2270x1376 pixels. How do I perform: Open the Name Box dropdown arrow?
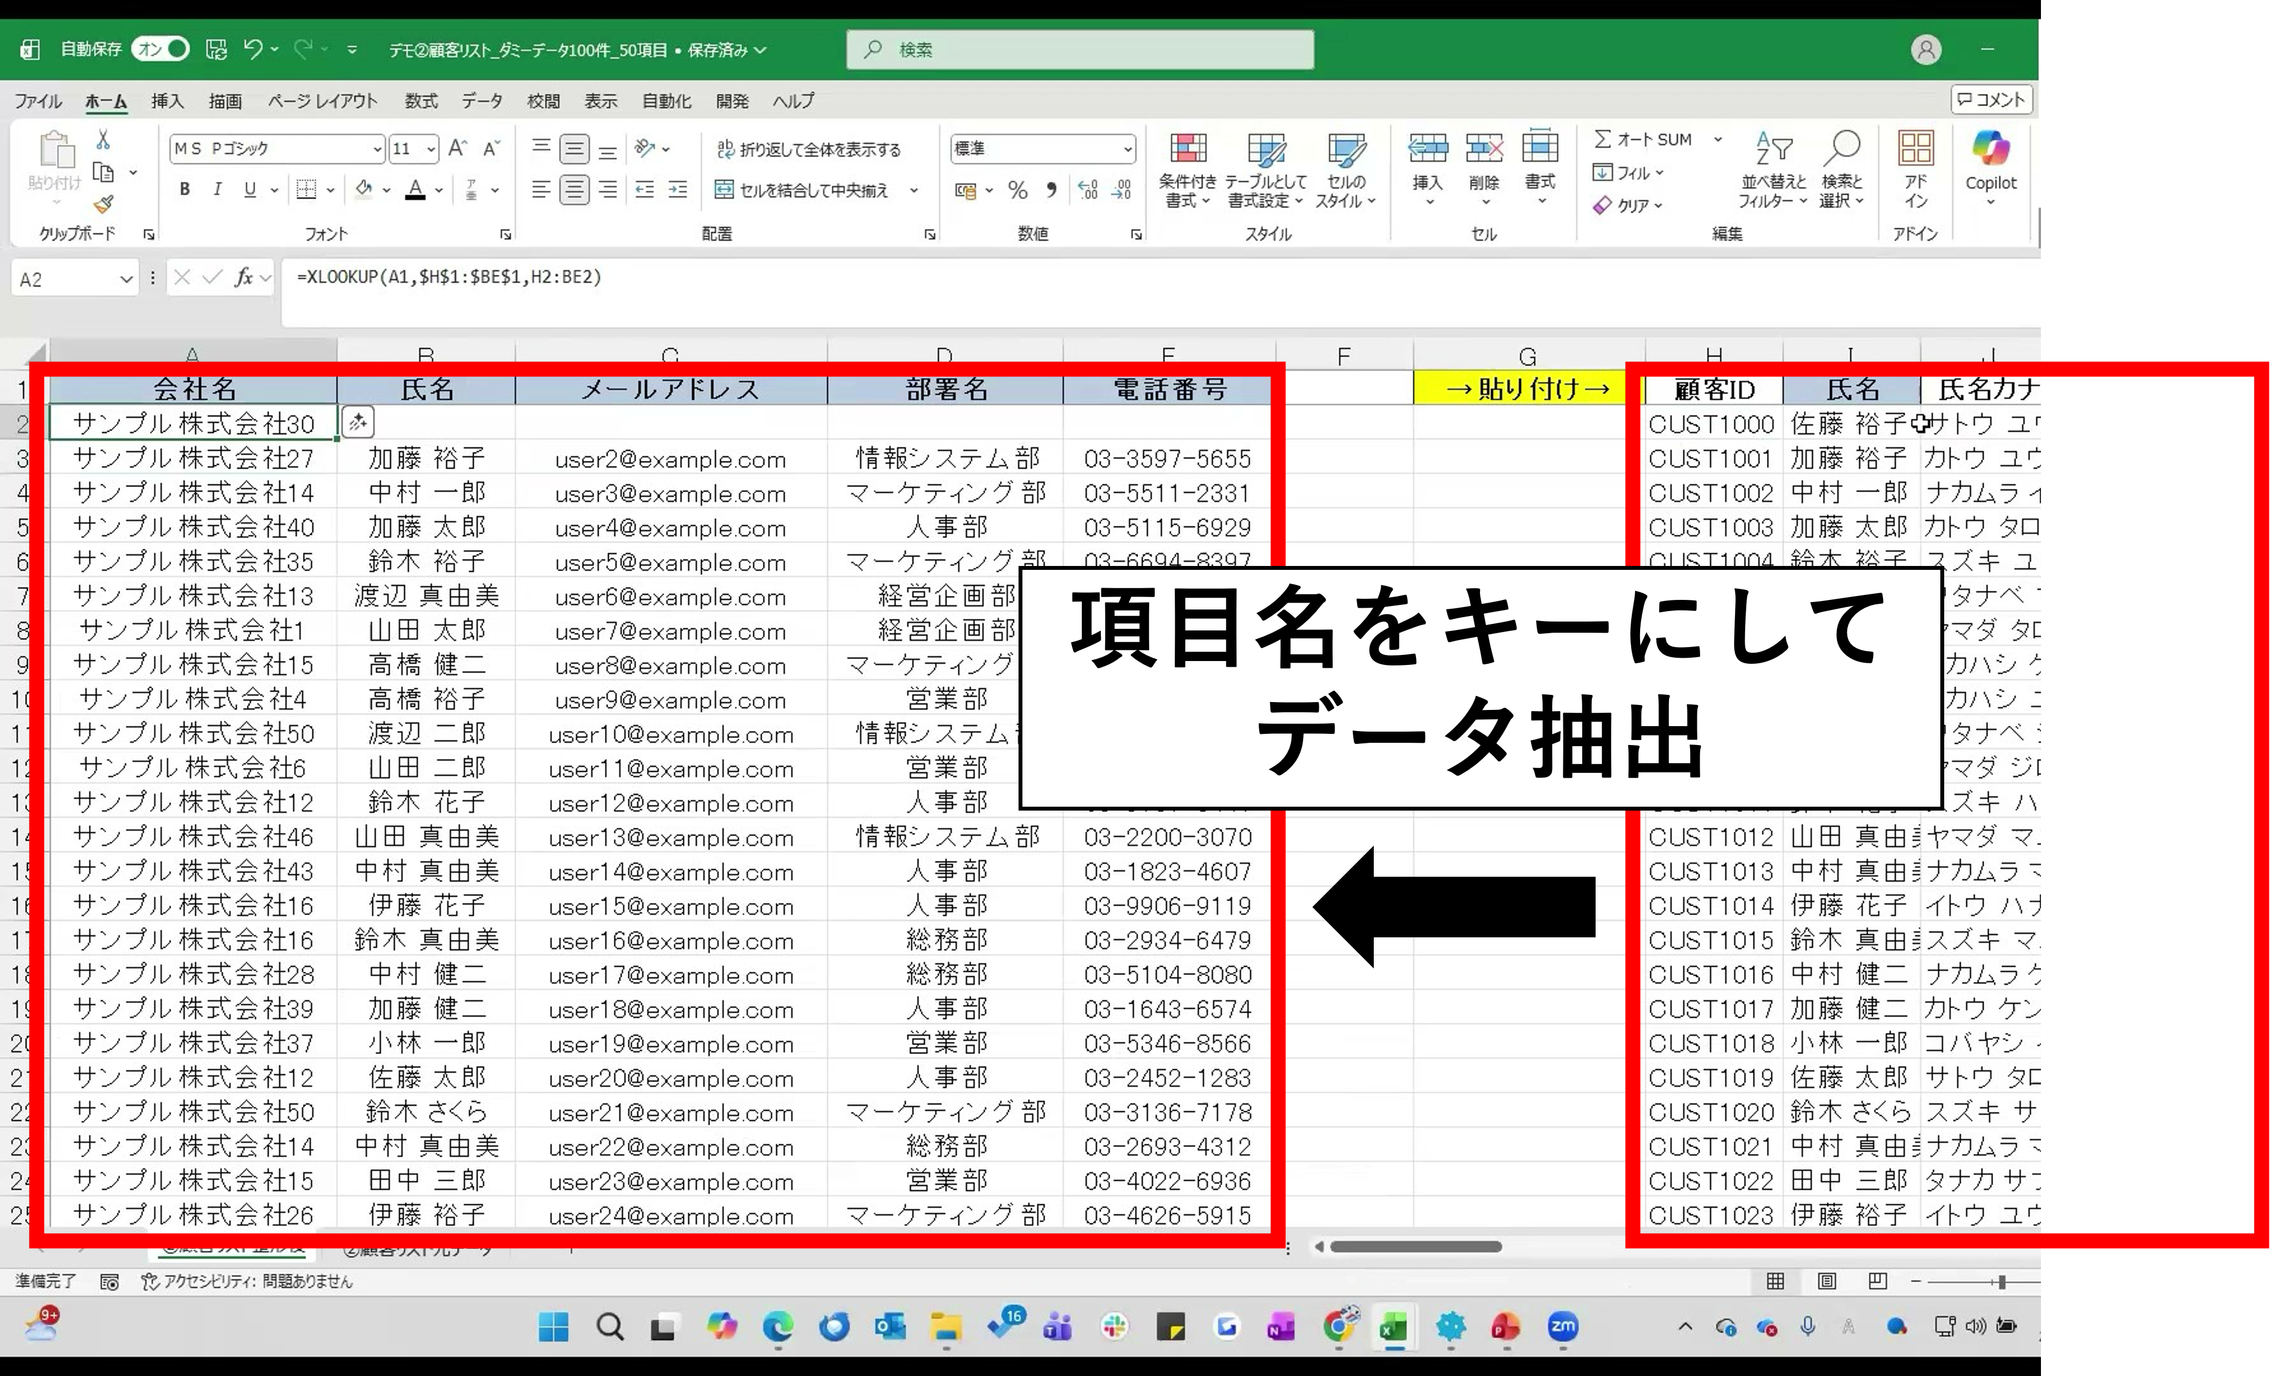coord(126,279)
